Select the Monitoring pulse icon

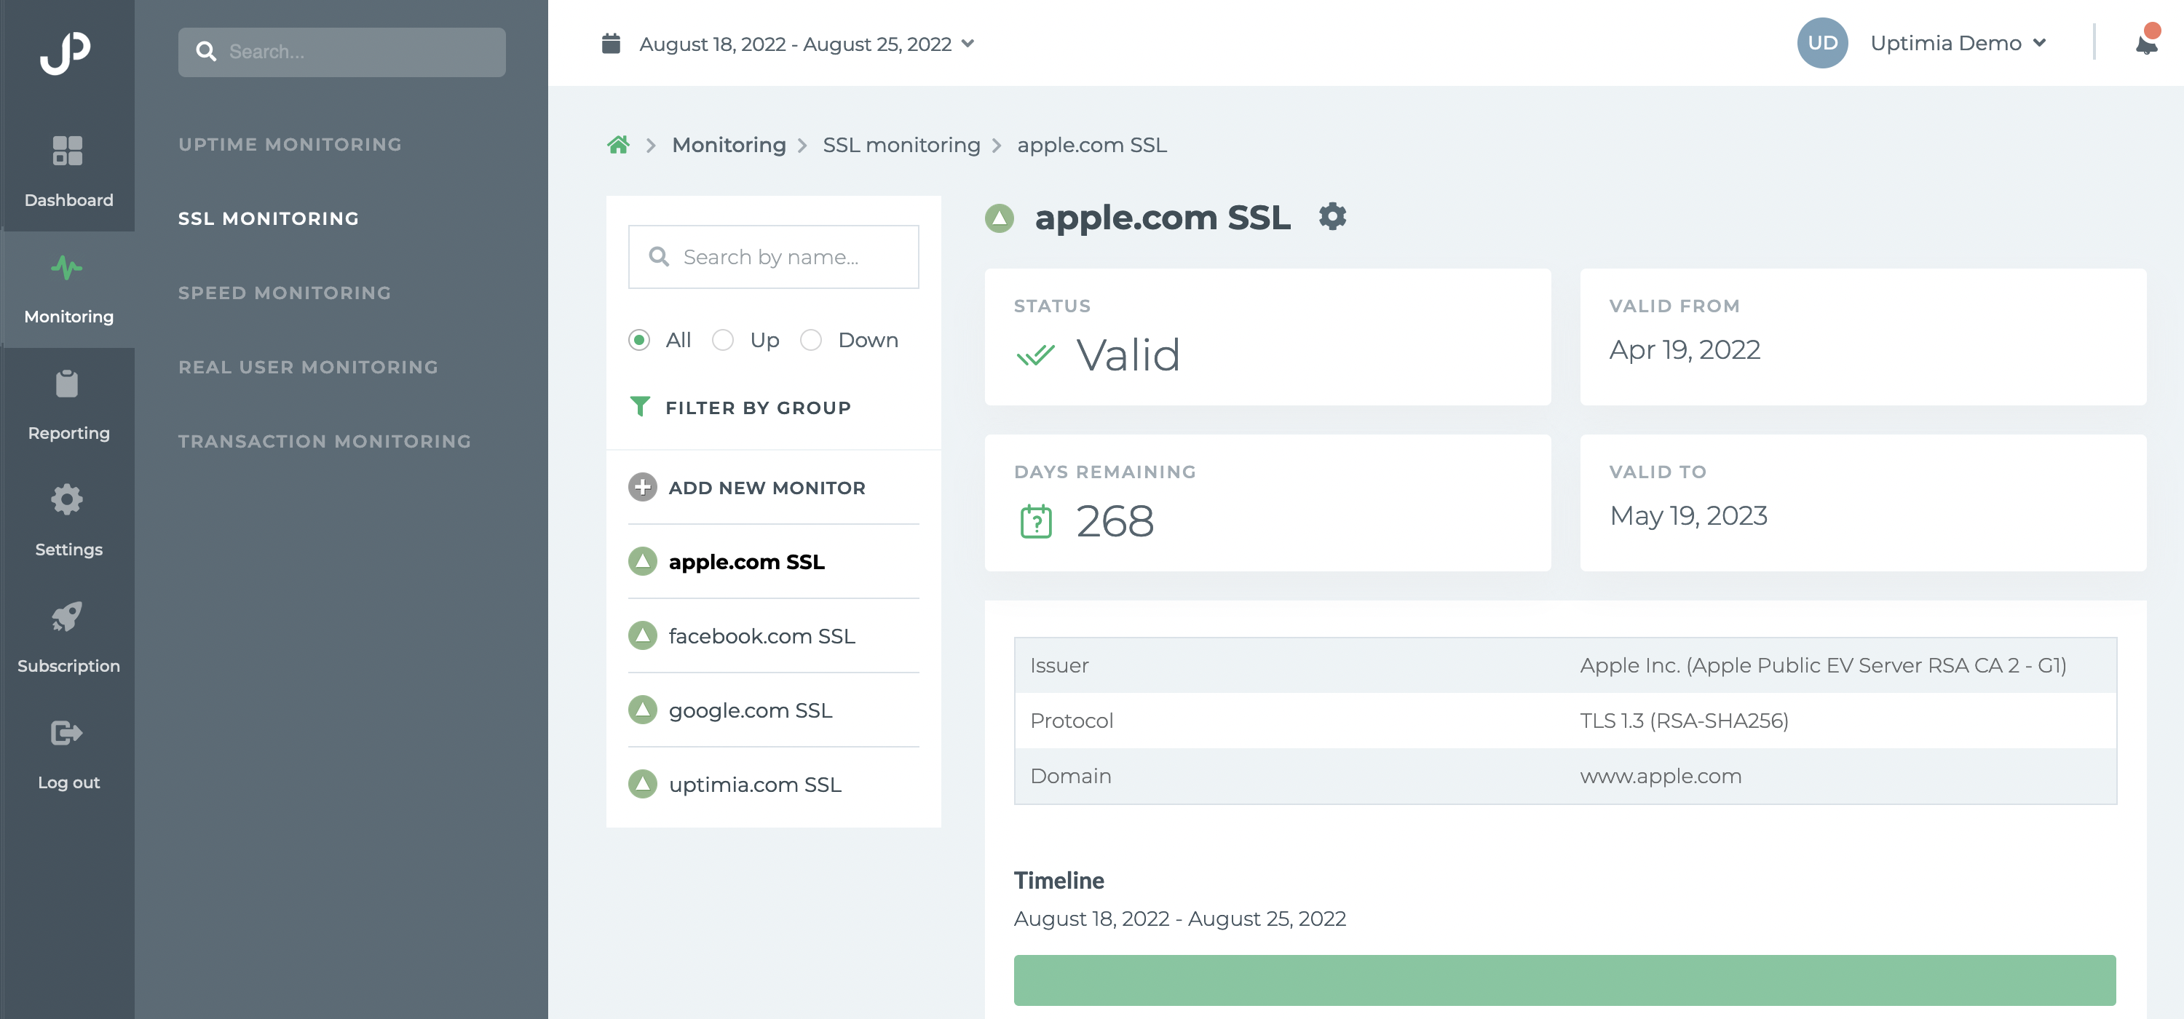(x=67, y=268)
